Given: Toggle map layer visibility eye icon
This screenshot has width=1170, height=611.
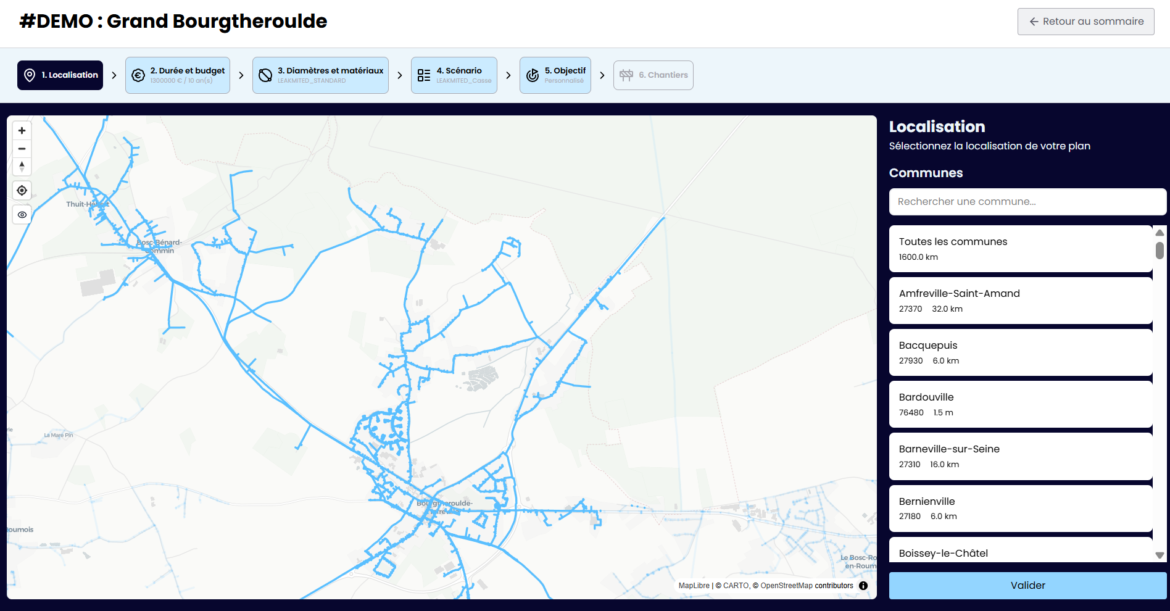Looking at the screenshot, I should tap(22, 215).
